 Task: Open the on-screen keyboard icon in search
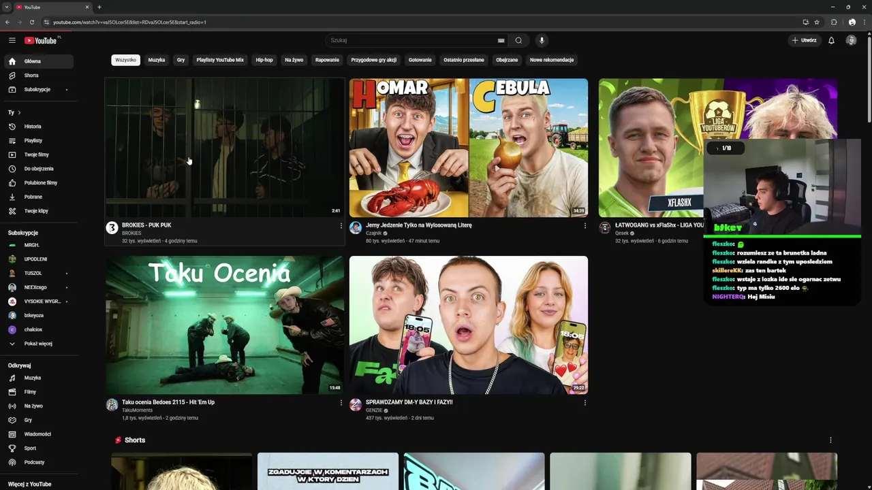tap(501, 40)
